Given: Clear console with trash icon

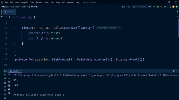Looking at the screenshot, I should (x=9, y=93).
